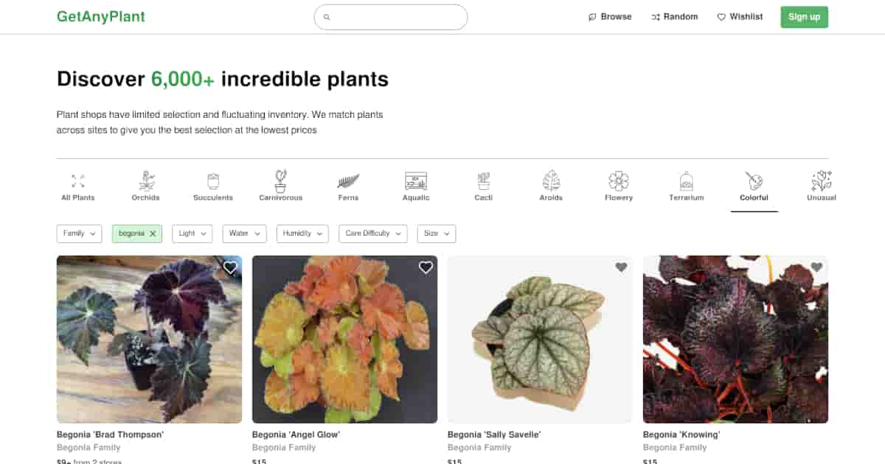Select the Aquatic category icon
This screenshot has width=885, height=464.
(416, 181)
